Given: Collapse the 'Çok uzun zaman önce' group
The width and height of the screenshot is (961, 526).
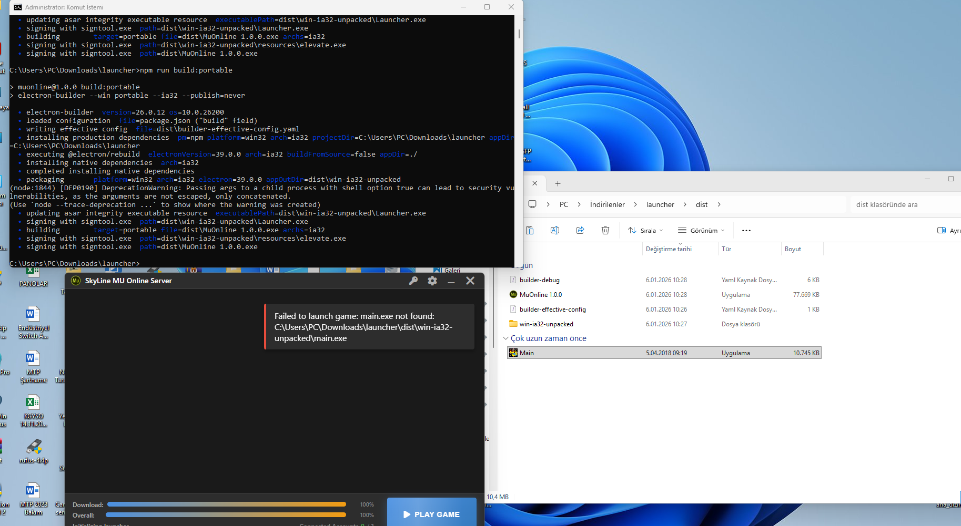Looking at the screenshot, I should click(506, 338).
